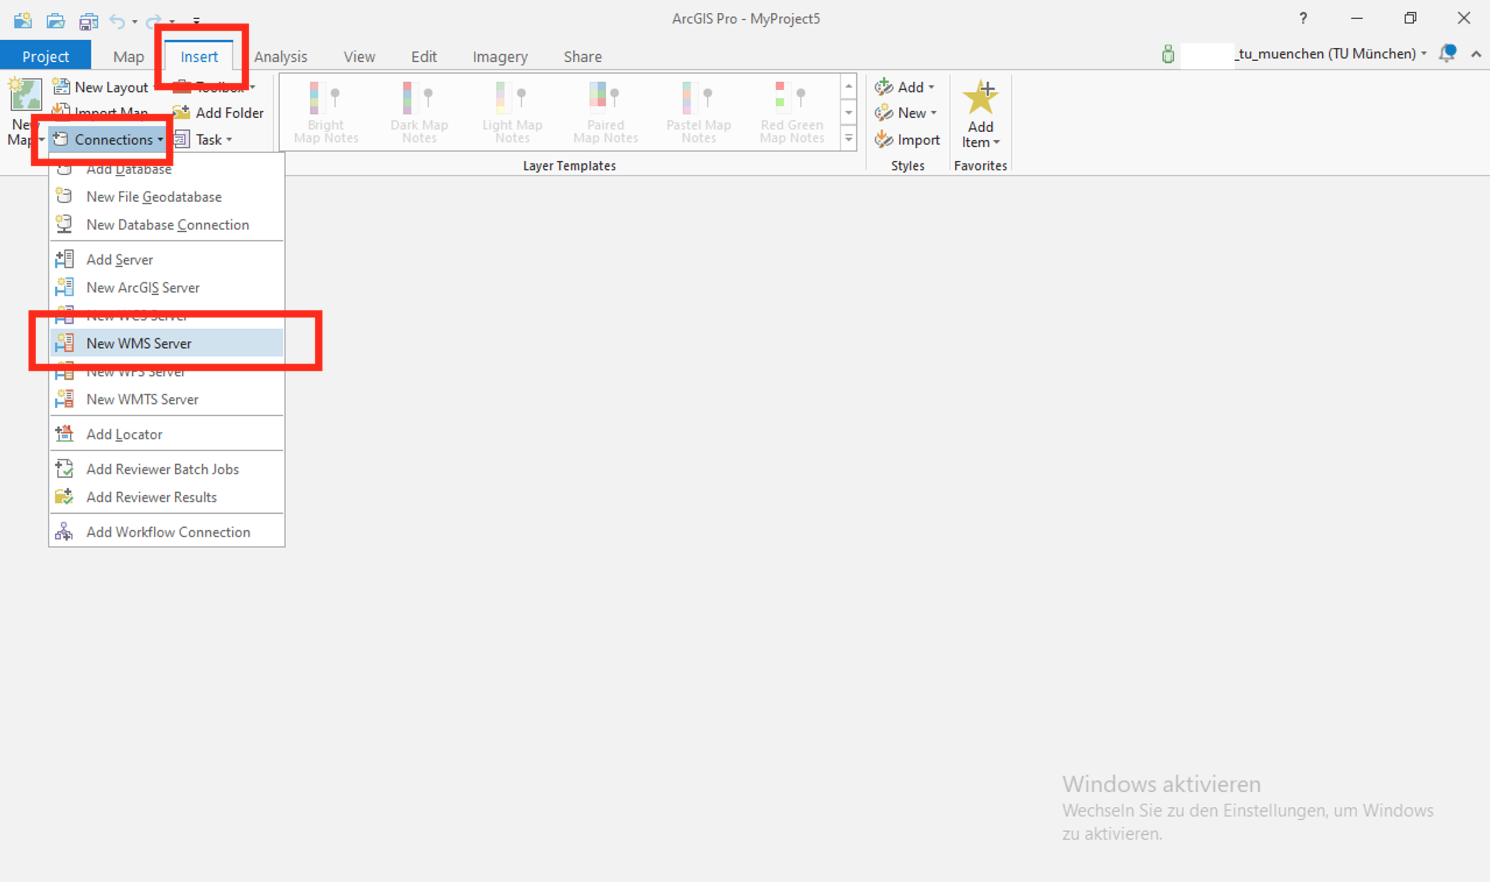Click Add Folder in the ribbon
Image resolution: width=1490 pixels, height=882 pixels.
point(218,113)
